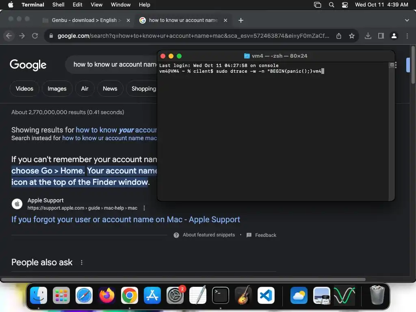The height and width of the screenshot is (312, 416).
Task: Open System Settings from the Dock
Action: (175, 295)
